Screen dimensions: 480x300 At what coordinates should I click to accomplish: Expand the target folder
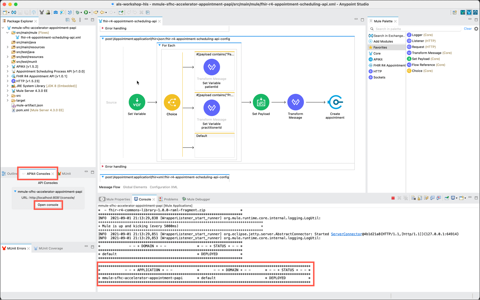coord(7,100)
